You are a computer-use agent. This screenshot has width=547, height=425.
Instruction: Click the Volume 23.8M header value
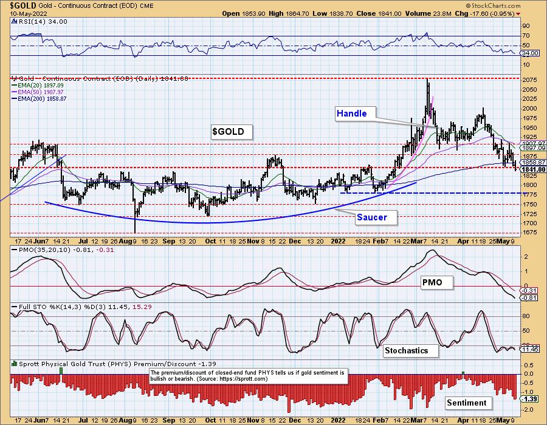click(x=428, y=13)
